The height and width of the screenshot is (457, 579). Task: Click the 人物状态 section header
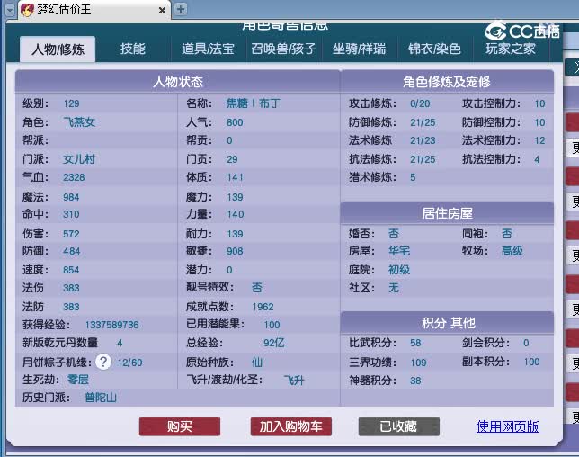tap(178, 82)
